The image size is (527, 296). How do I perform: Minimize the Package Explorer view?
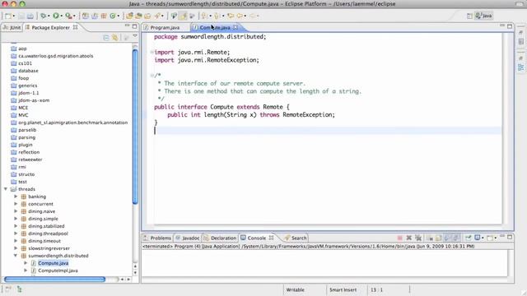click(x=127, y=25)
